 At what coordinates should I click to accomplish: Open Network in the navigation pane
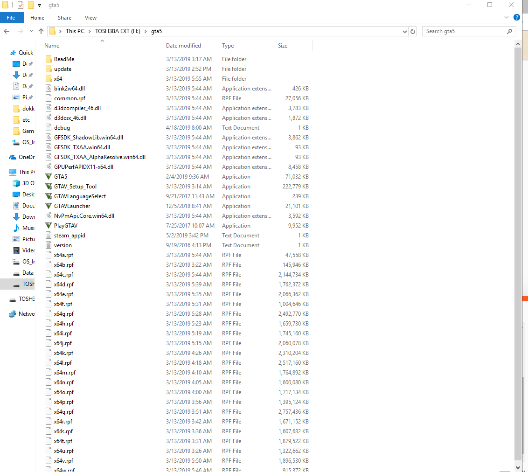22,314
